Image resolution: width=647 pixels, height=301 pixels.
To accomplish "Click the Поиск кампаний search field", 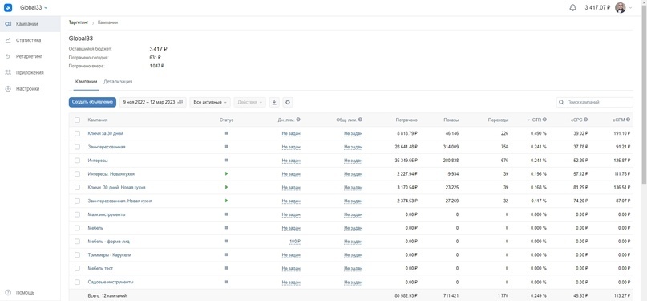I will [595, 102].
